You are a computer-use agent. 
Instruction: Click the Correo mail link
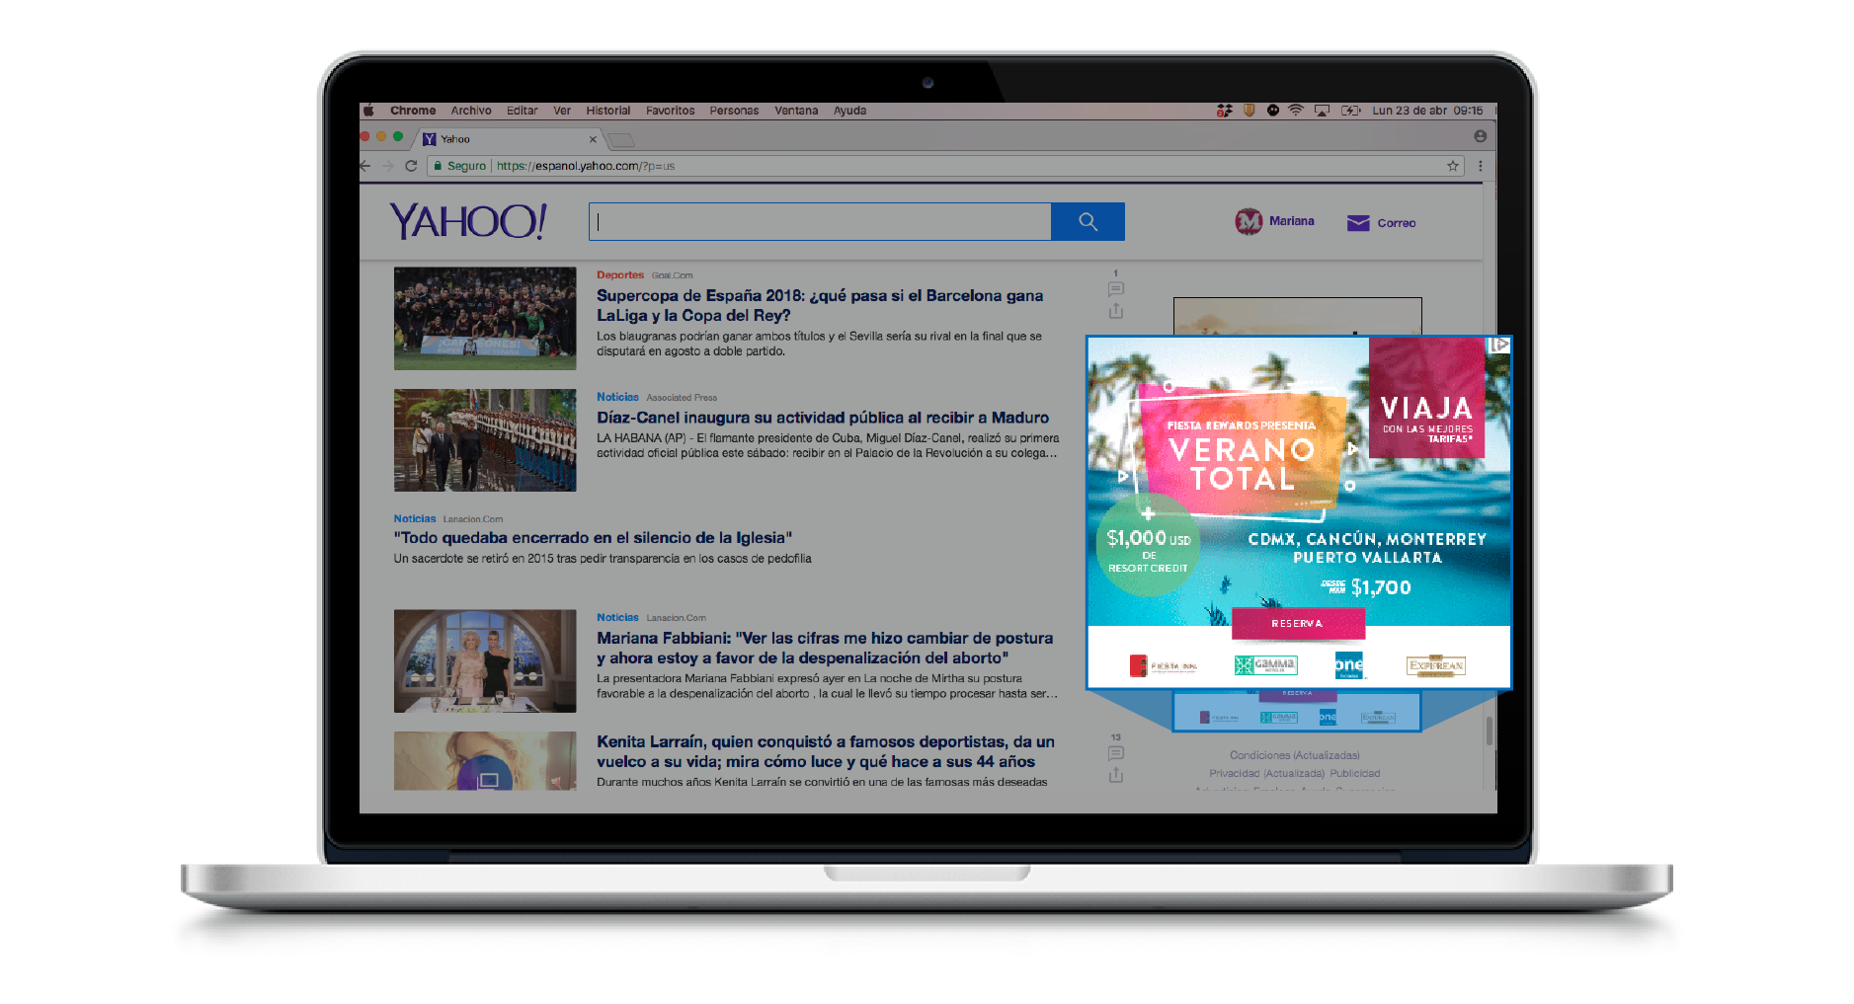coord(1397,223)
